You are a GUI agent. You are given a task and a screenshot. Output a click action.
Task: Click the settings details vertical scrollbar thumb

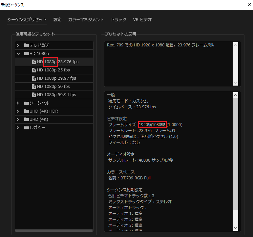coord(235,154)
